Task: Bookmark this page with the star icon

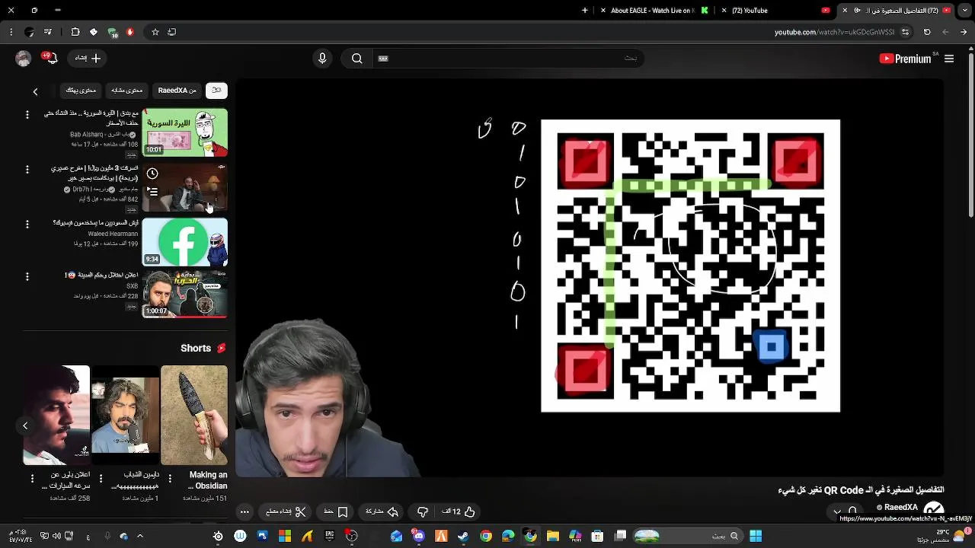Action: 155,32
